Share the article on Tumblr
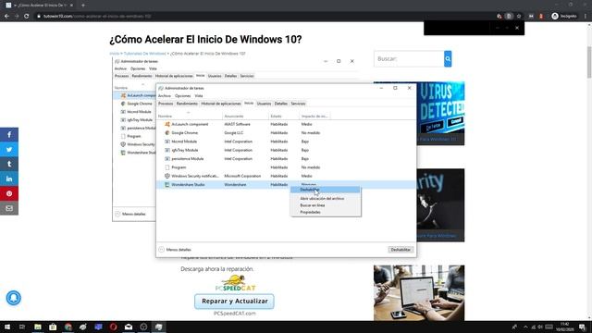 [9, 165]
